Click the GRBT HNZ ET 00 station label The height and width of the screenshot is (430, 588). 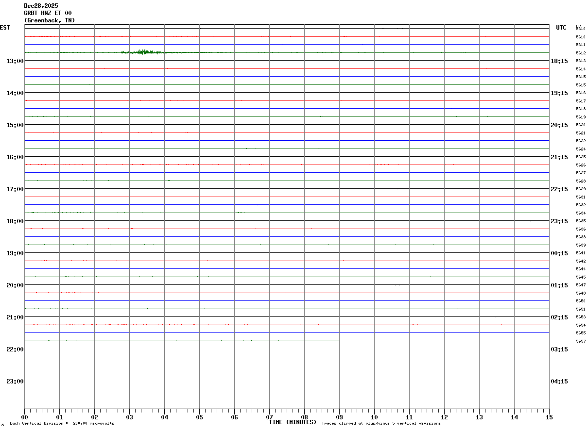point(48,13)
